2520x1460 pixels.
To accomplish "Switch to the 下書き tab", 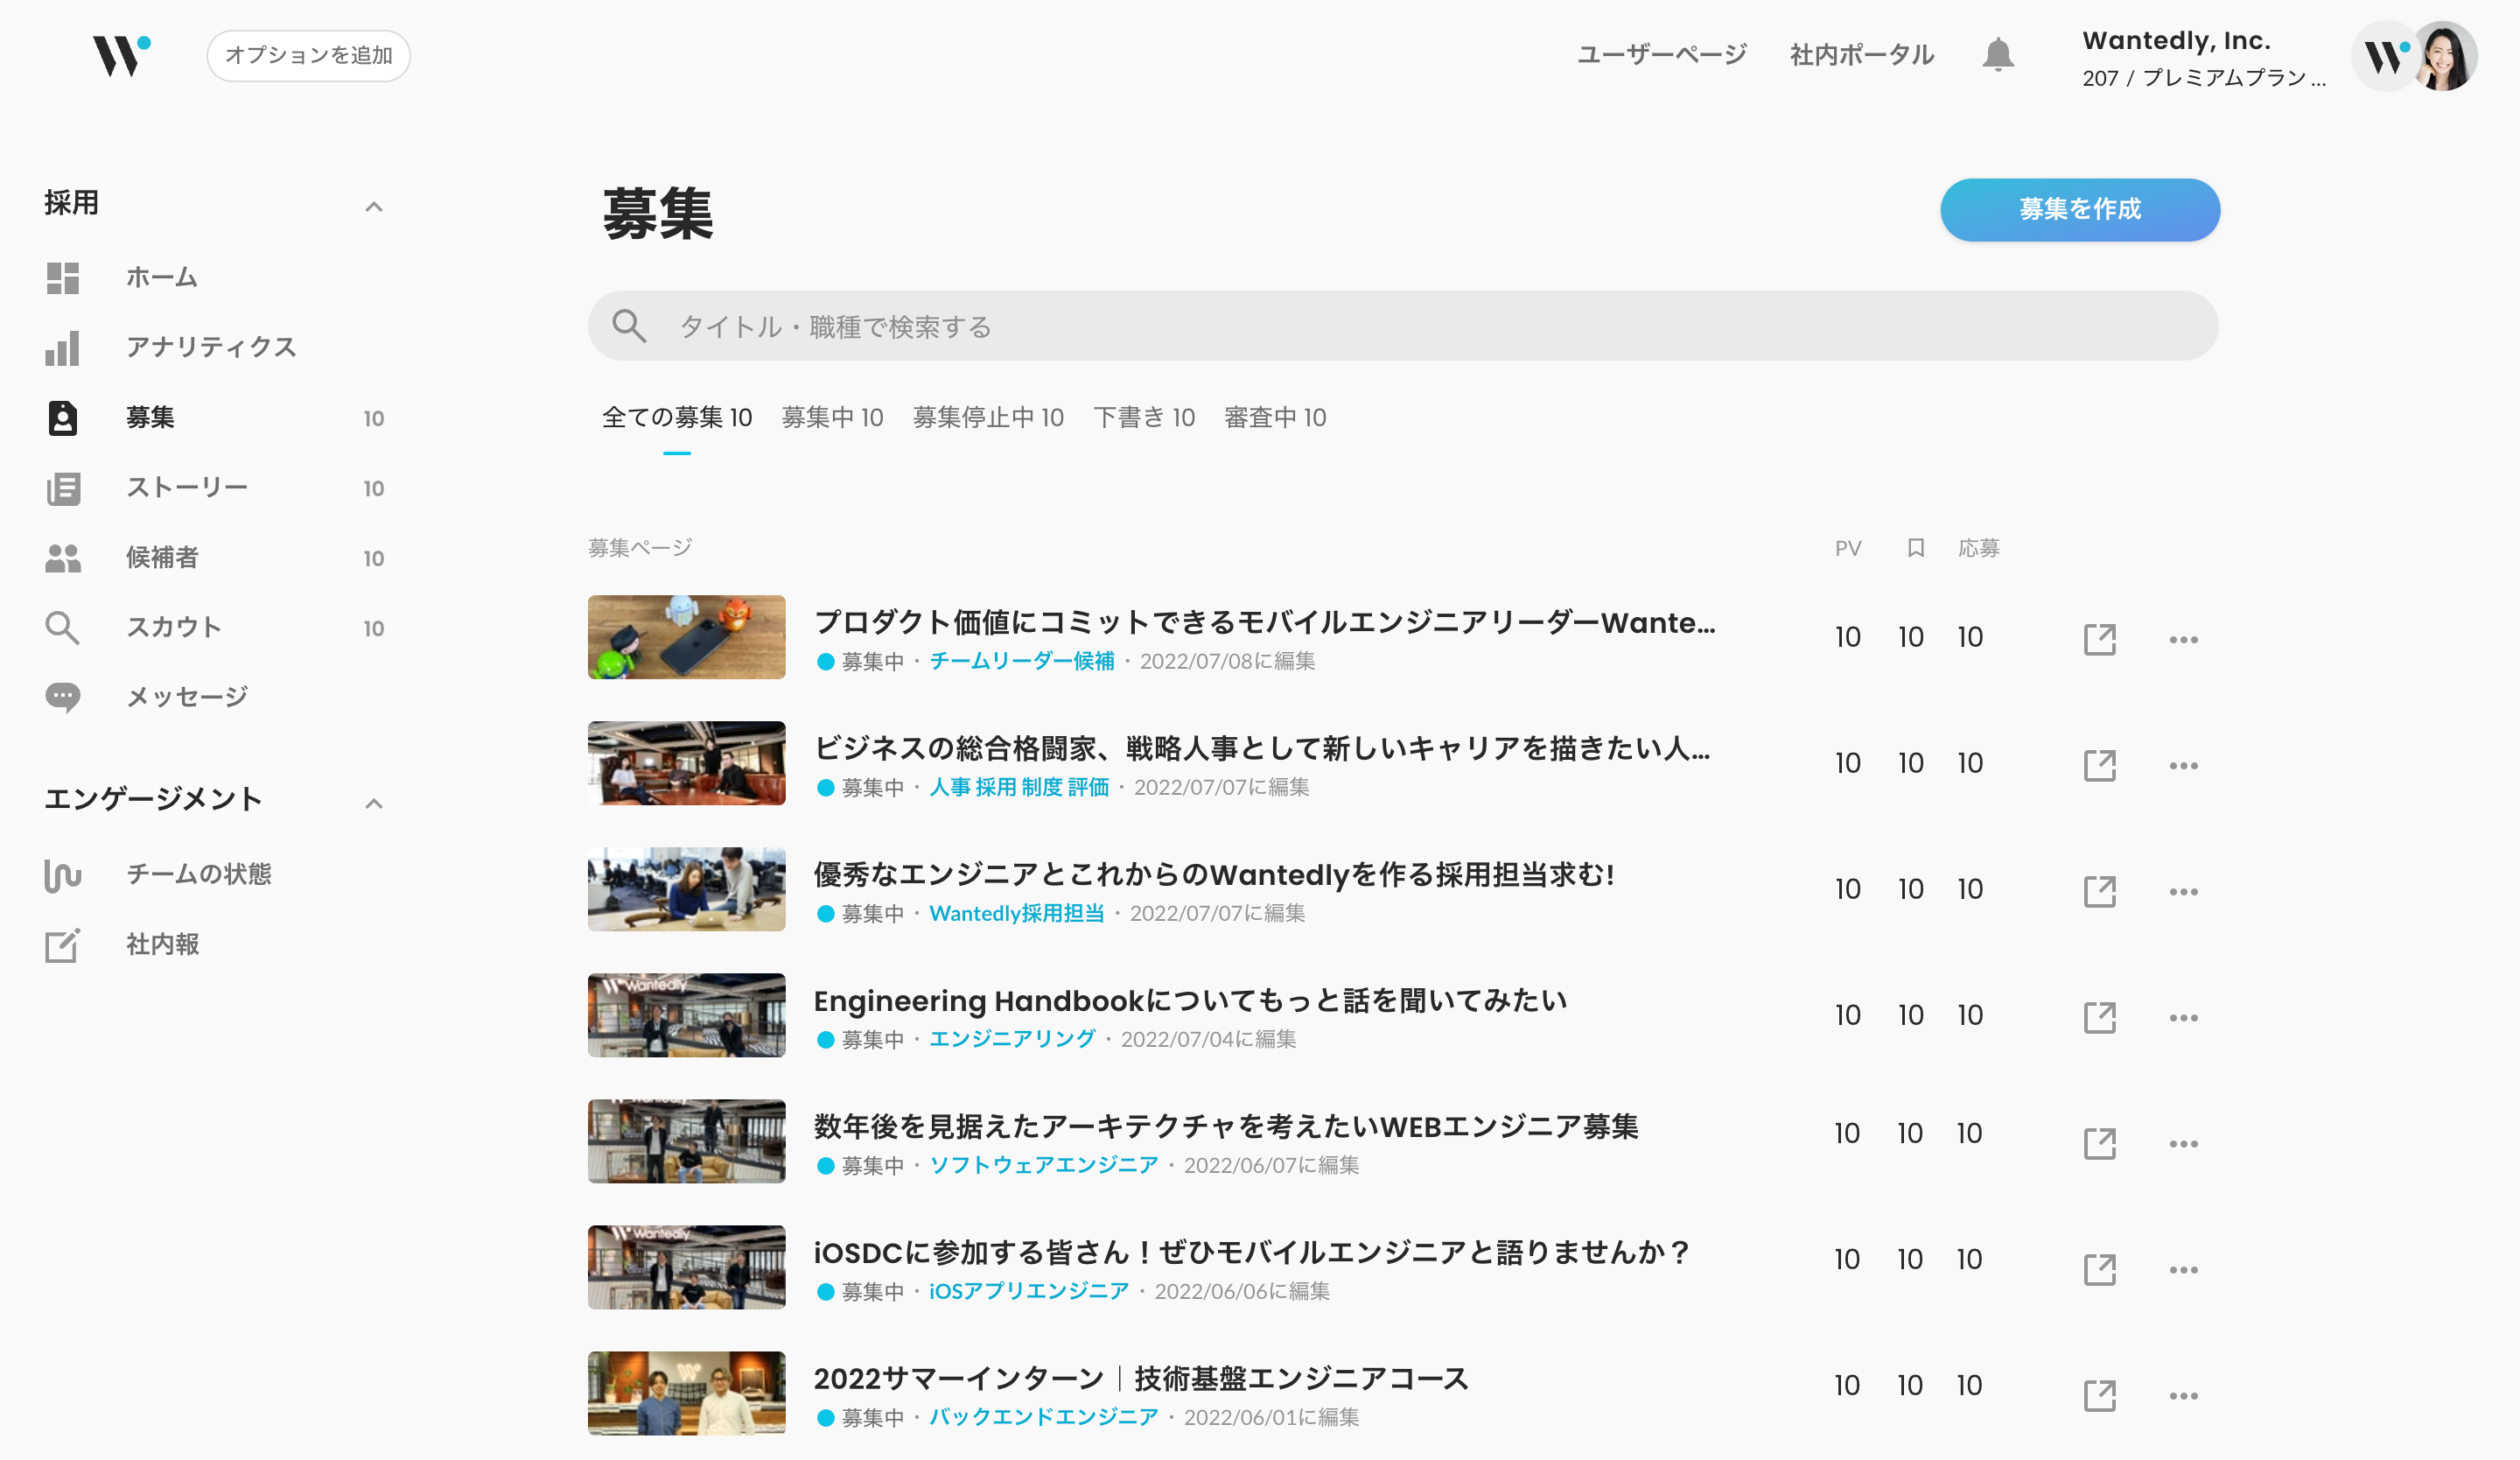I will 1144,417.
